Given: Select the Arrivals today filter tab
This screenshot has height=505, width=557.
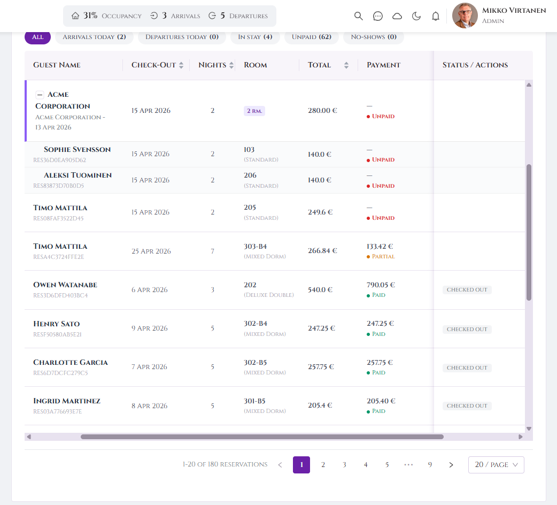Looking at the screenshot, I should (x=94, y=37).
